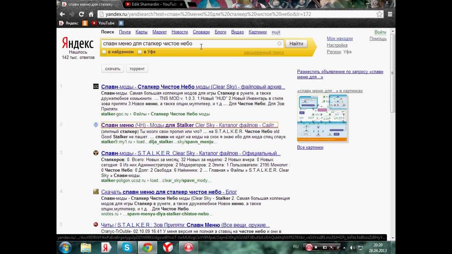Screen dimensions: 452x254
Task: Open the Маркет service link
Action: 160,32
